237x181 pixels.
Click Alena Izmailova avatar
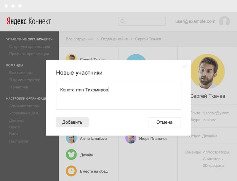71,139
